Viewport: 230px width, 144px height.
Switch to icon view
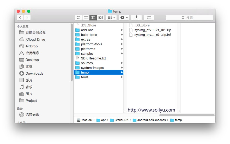(79, 18)
